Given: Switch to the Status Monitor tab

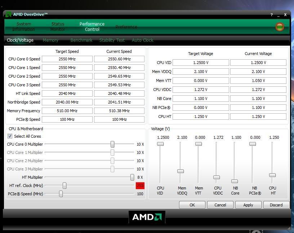Looking at the screenshot, I should 58,27.
